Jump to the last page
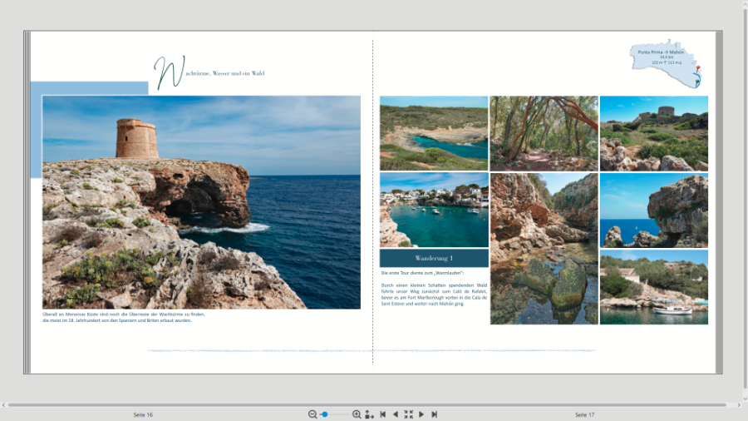 click(434, 414)
